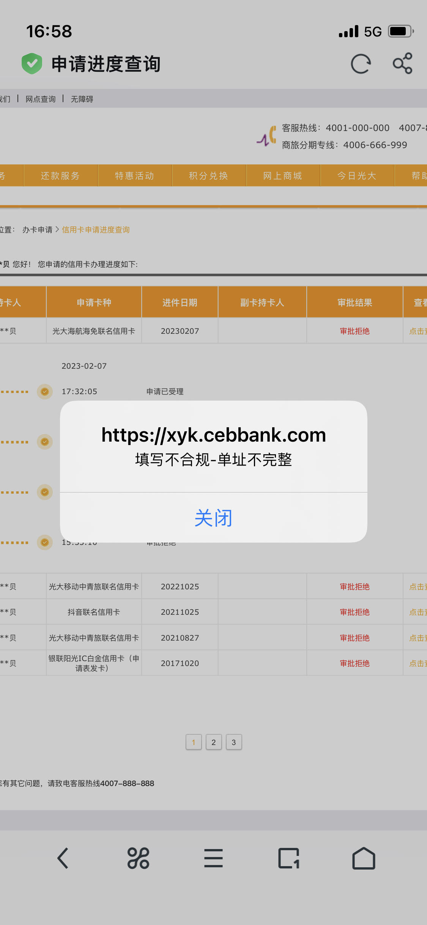This screenshot has height=925, width=427.
Task: Show open tabs window icon
Action: coord(289,858)
